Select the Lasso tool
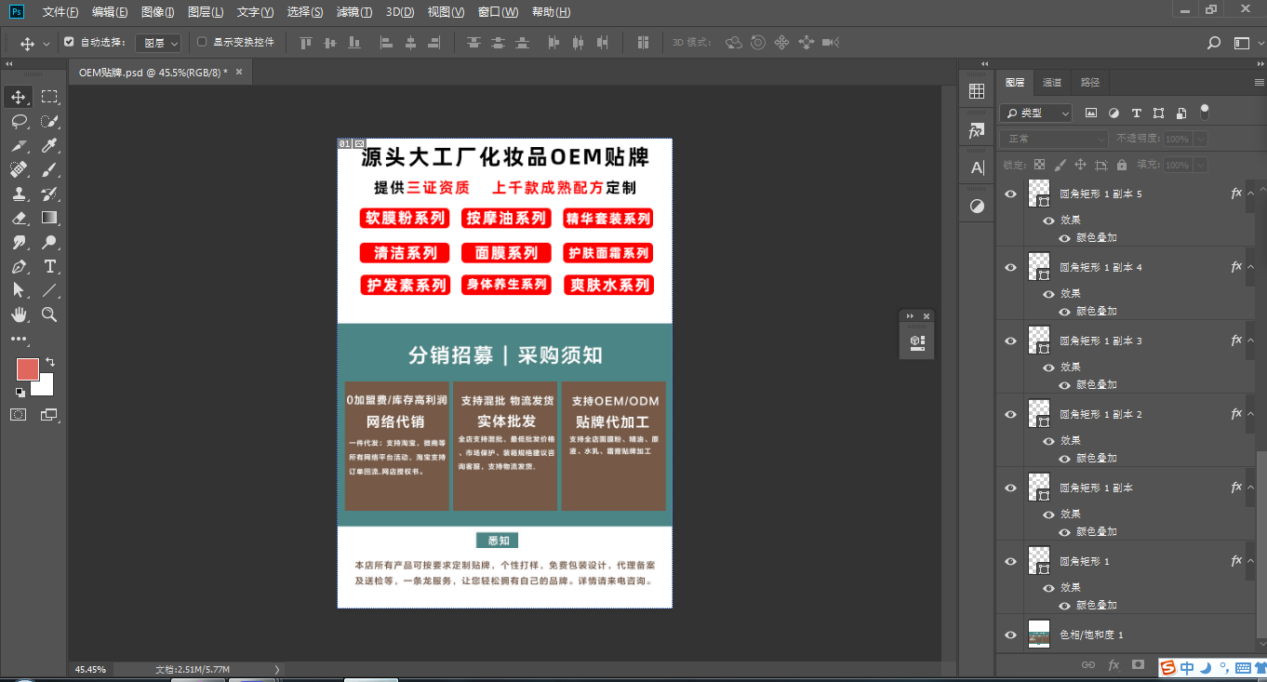 (x=19, y=121)
